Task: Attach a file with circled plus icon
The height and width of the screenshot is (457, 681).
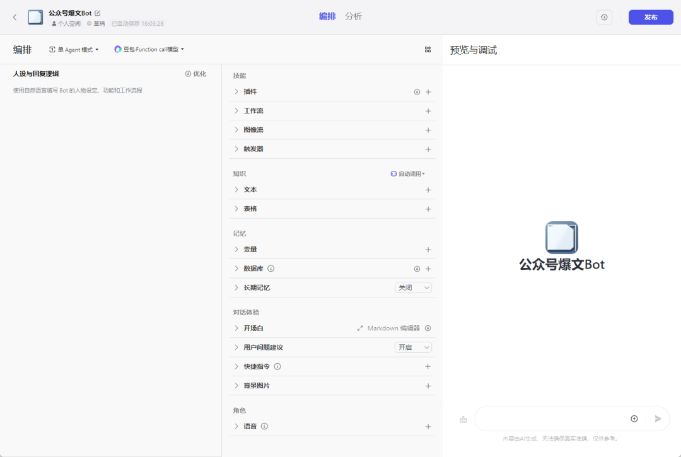Action: pyautogui.click(x=634, y=419)
